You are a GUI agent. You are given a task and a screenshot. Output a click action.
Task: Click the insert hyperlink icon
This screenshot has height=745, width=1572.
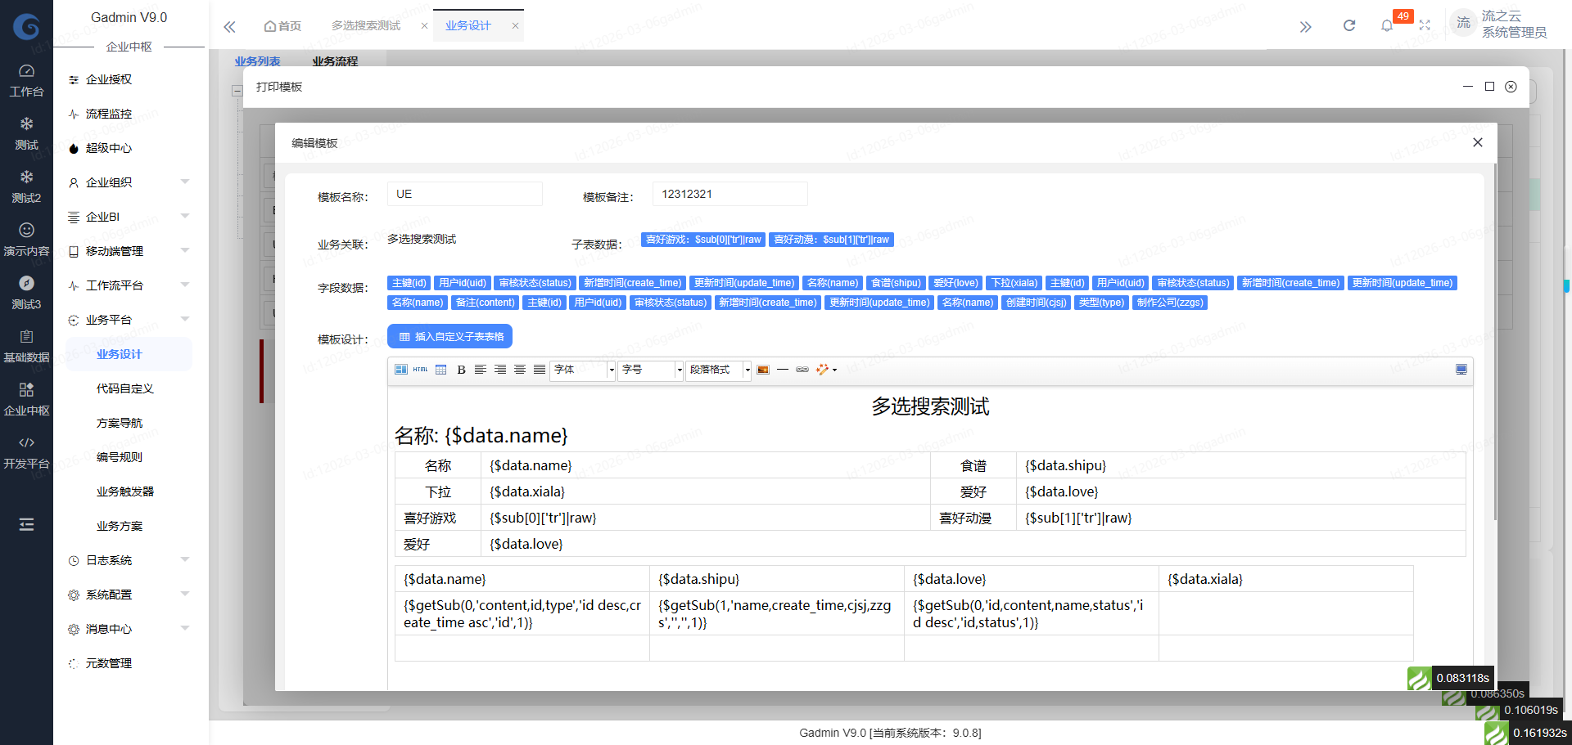point(802,370)
